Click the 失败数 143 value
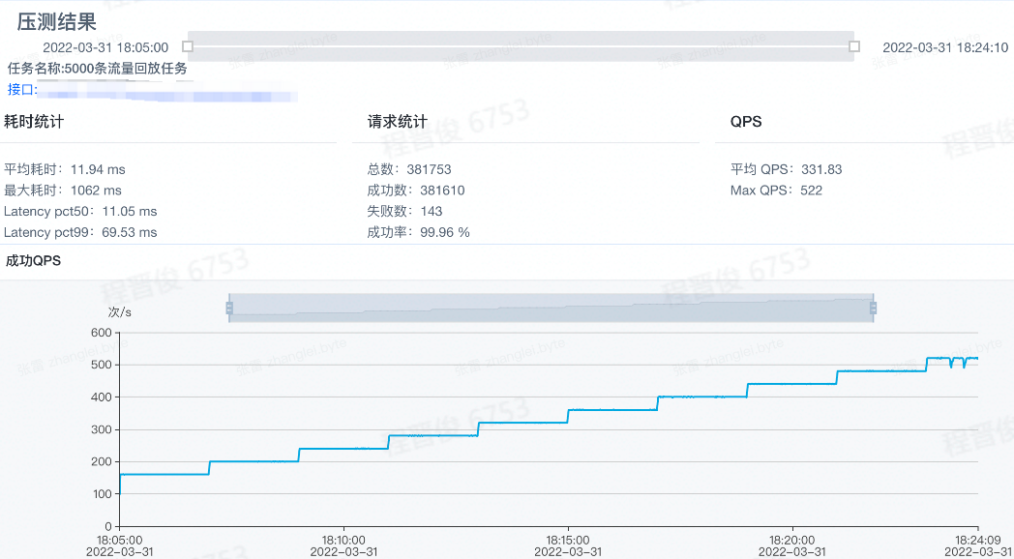 click(x=432, y=211)
